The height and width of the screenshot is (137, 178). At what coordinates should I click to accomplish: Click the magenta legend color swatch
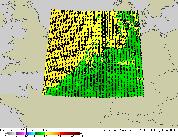coord(22,133)
